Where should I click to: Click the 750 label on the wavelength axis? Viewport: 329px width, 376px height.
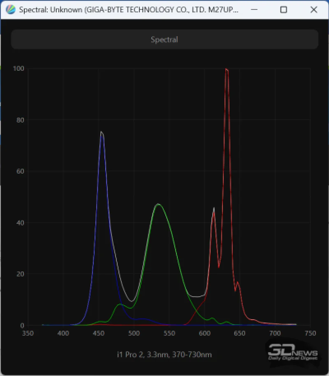point(310,333)
